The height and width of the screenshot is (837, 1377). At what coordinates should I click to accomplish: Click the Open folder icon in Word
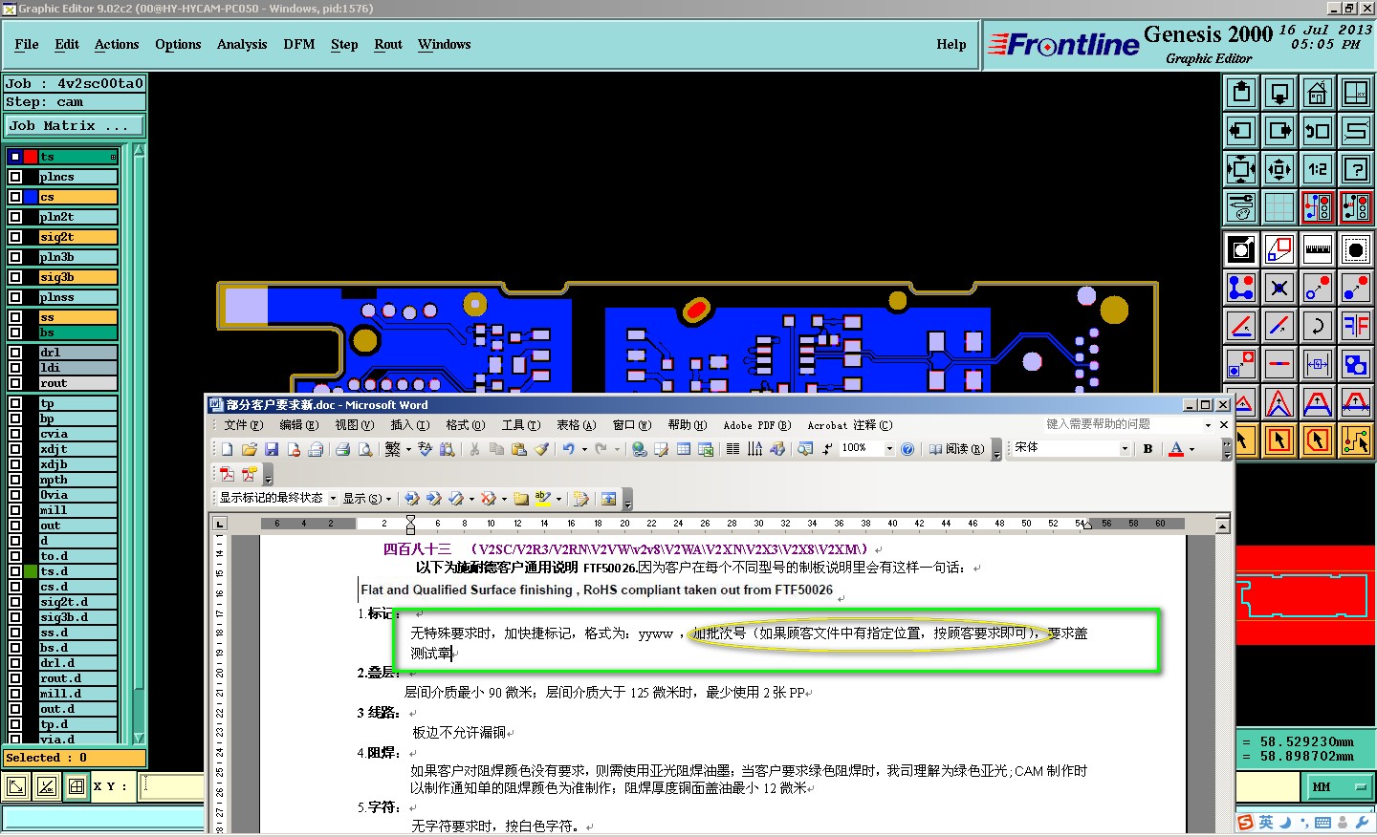pos(250,449)
